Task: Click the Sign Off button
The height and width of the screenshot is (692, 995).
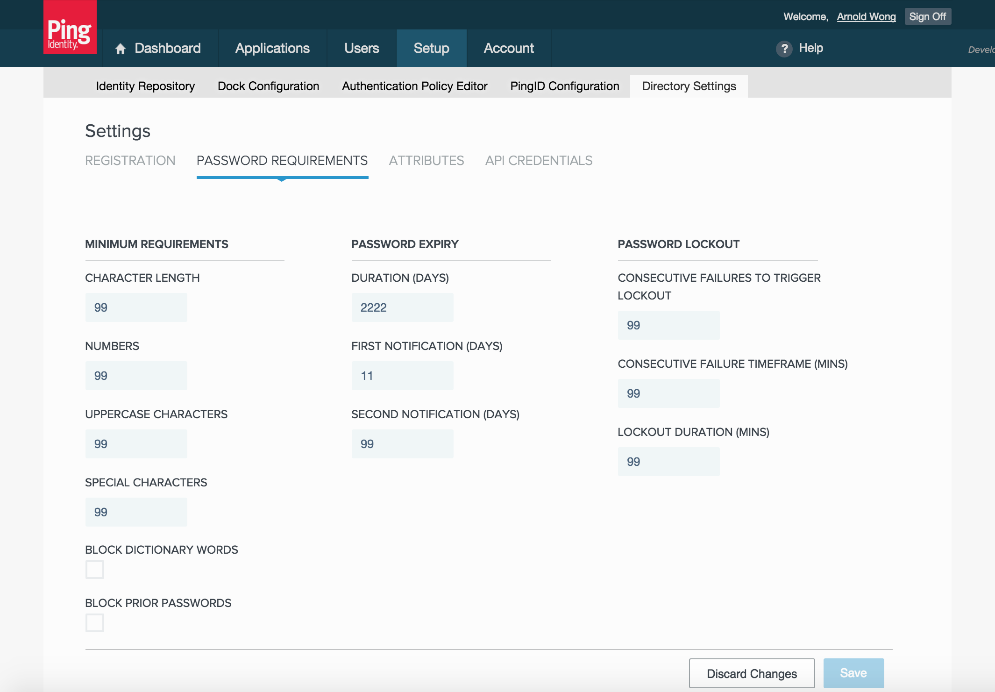Action: click(927, 16)
